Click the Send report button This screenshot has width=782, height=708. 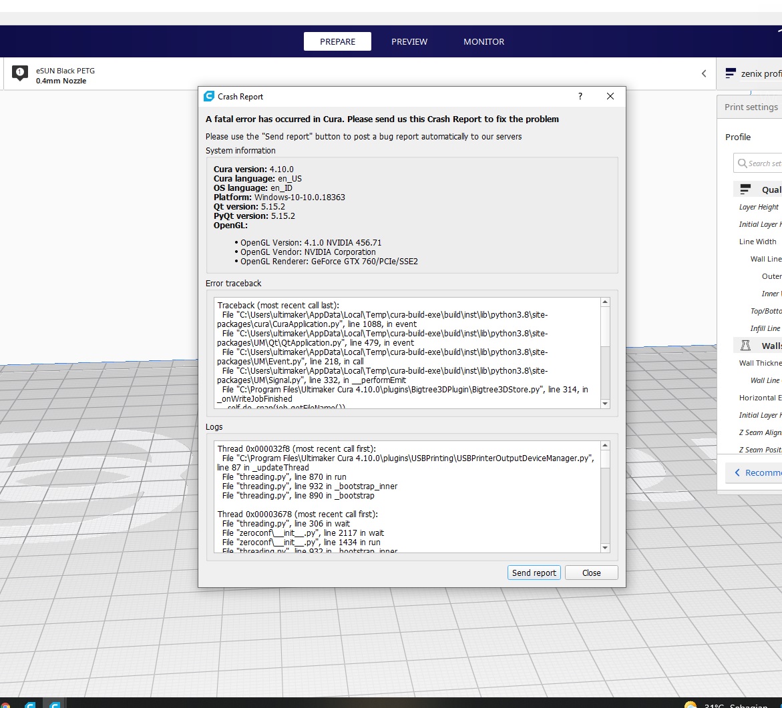534,573
